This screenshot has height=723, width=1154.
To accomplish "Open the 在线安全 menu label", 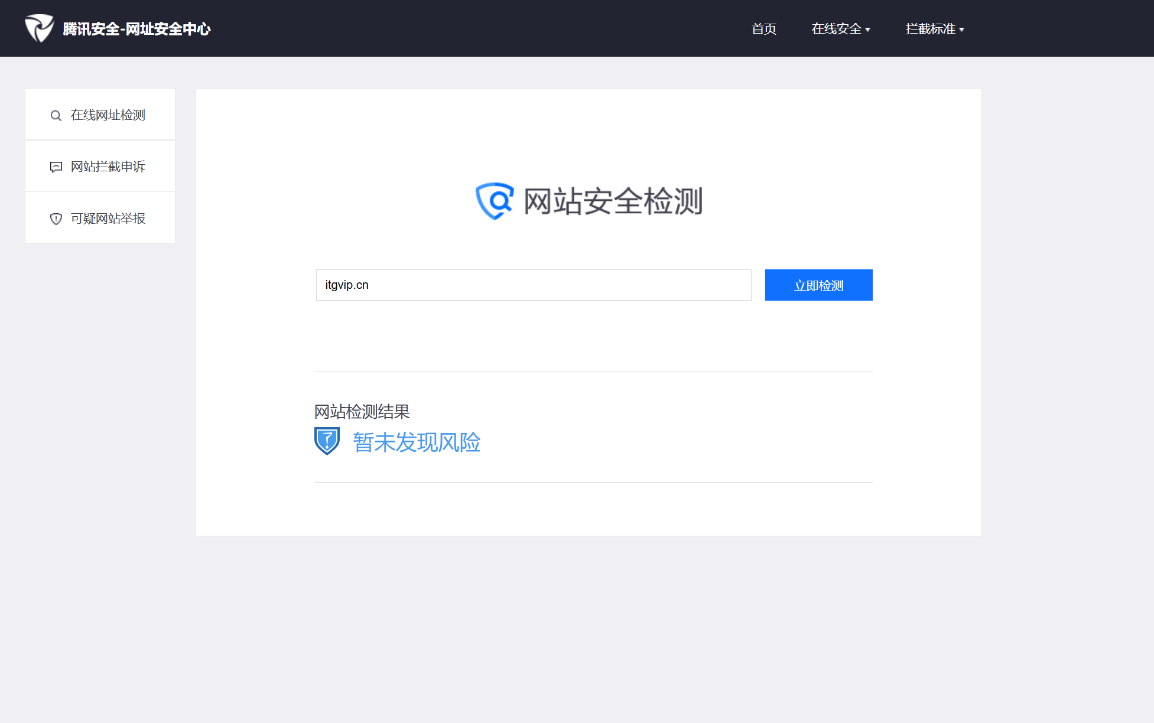I will [x=836, y=29].
